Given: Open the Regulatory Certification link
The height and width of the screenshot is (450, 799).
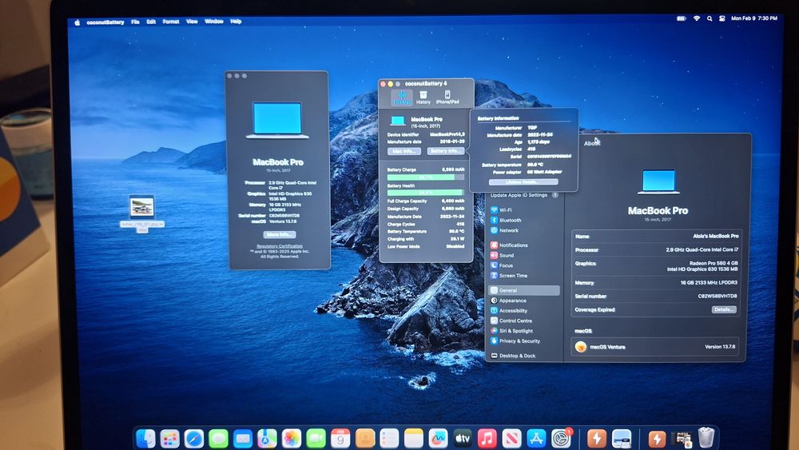Looking at the screenshot, I should [280, 246].
